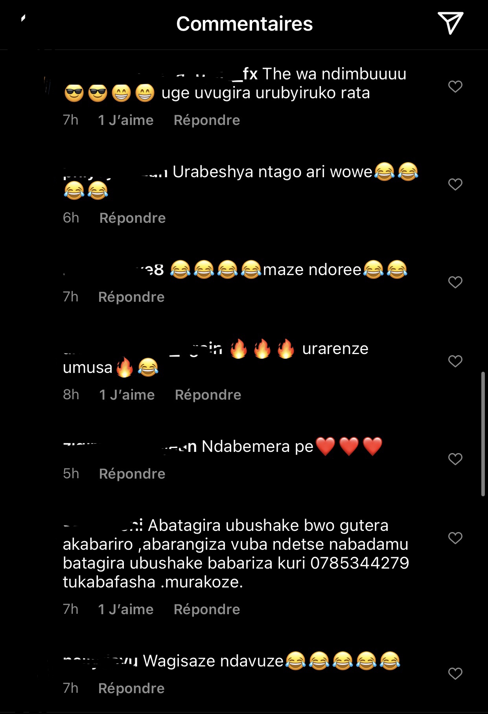View likes on 'The wa ndimbuuuu' comment
488x714 pixels.
coord(126,120)
